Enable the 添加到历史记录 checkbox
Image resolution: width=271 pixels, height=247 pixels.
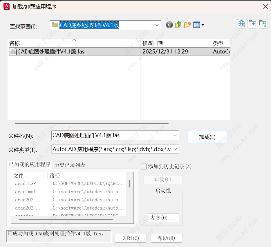coord(144,167)
